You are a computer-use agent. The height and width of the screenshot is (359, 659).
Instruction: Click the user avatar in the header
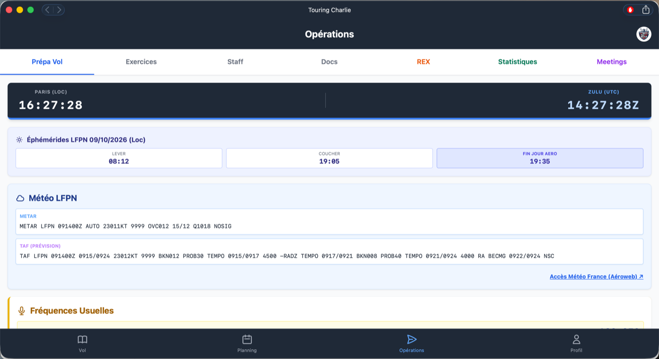coord(643,34)
